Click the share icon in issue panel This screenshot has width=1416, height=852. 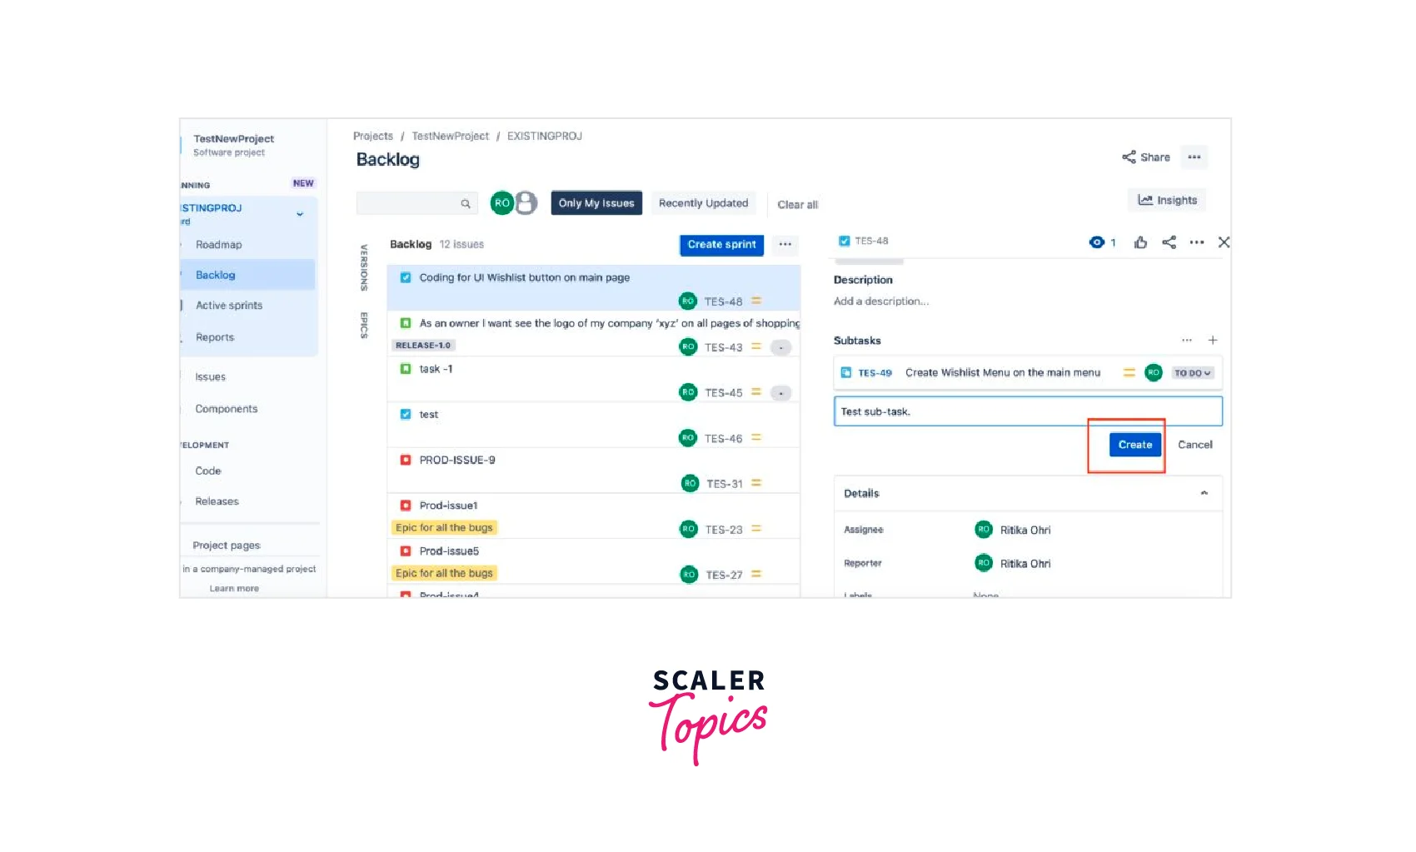pyautogui.click(x=1169, y=242)
